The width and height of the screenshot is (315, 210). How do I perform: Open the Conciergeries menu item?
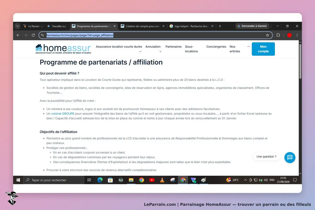(x=216, y=46)
